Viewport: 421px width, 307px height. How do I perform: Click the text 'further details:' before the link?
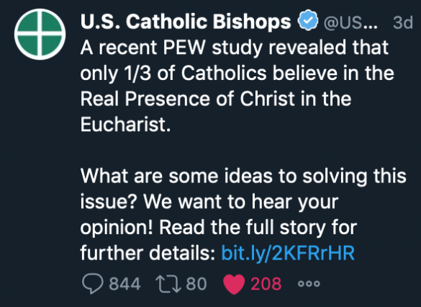(148, 253)
